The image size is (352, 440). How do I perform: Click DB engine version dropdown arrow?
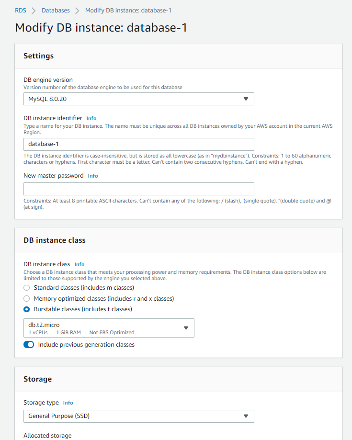tap(246, 99)
